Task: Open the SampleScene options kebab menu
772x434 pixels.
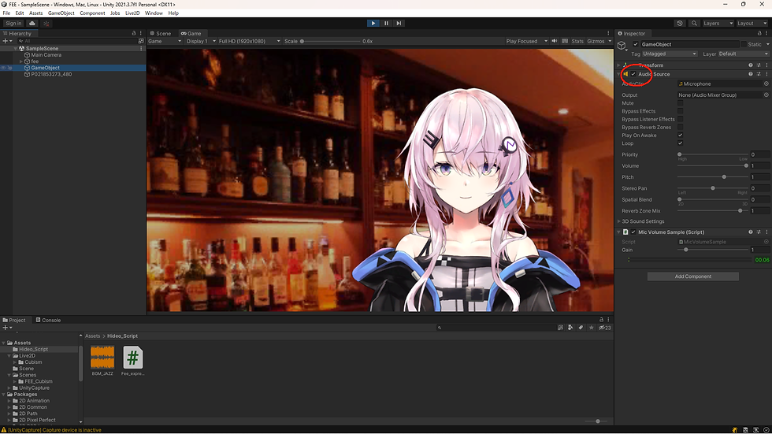Action: (141, 48)
